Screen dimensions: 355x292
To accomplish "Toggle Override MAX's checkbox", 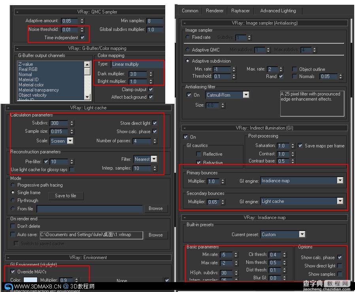I will [13, 271].
